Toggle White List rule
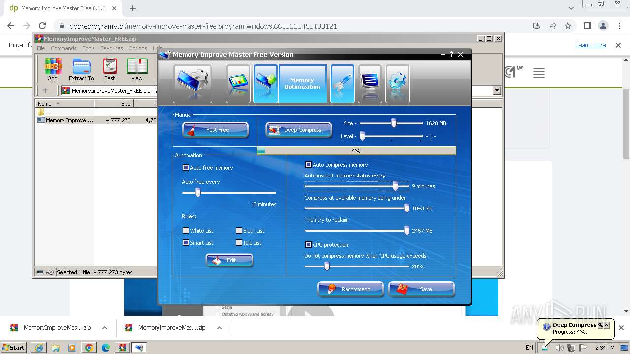This screenshot has width=630, height=354. pos(186,231)
